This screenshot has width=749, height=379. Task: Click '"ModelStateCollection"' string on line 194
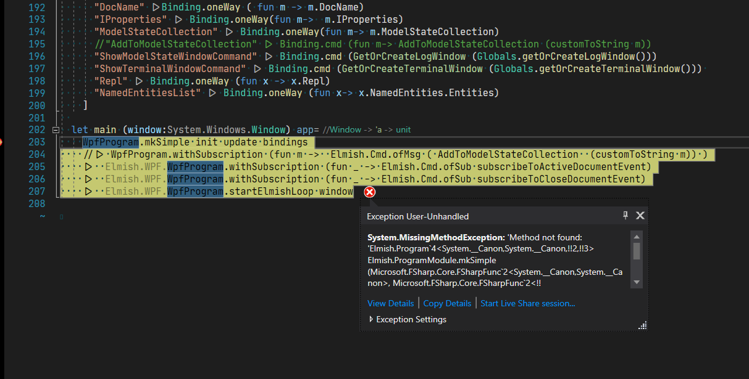tap(156, 31)
